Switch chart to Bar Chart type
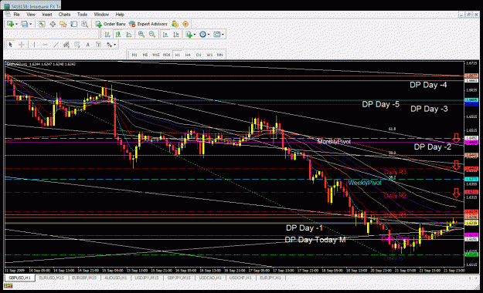Image resolution: width=483 pixels, height=293 pixels. tap(107, 35)
